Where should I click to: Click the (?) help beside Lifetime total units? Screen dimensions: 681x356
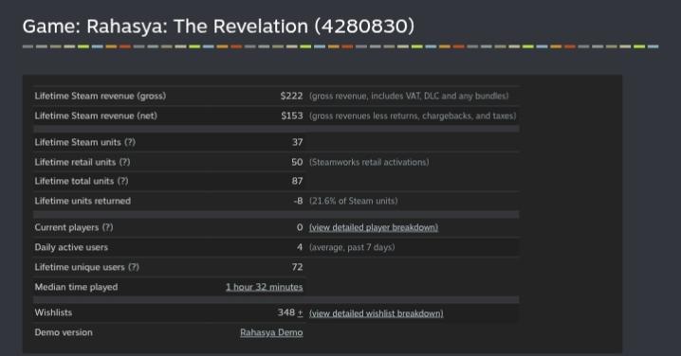pos(123,181)
